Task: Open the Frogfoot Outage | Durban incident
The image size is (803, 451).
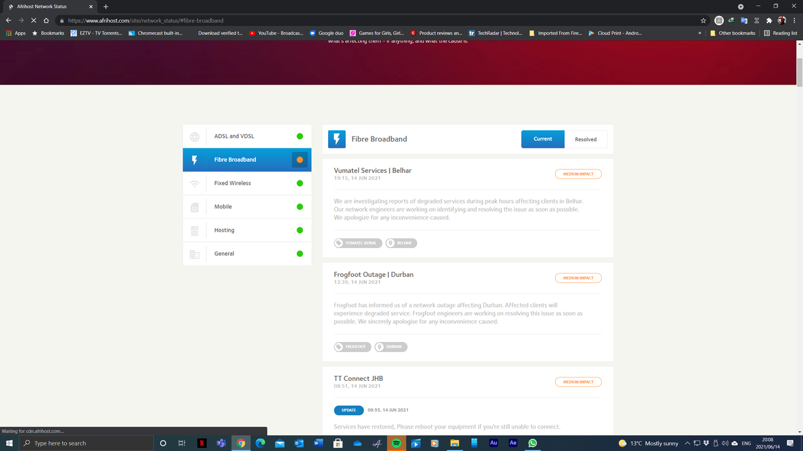Action: [373, 274]
